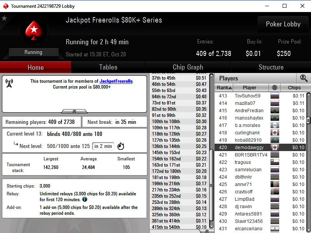Open the Tables tab
311x233 pixels.
coord(108,67)
